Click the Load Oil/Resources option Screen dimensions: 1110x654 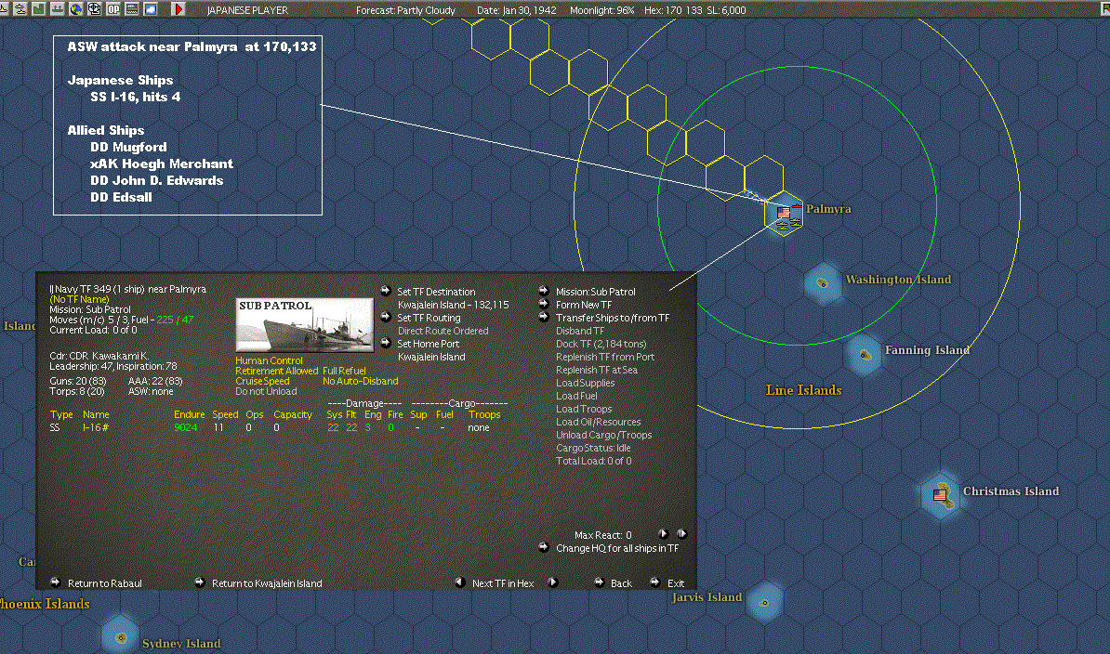(598, 422)
